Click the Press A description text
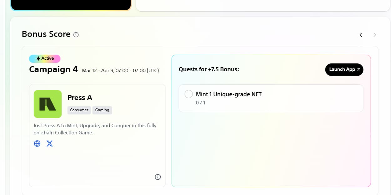 pyautogui.click(x=95, y=129)
